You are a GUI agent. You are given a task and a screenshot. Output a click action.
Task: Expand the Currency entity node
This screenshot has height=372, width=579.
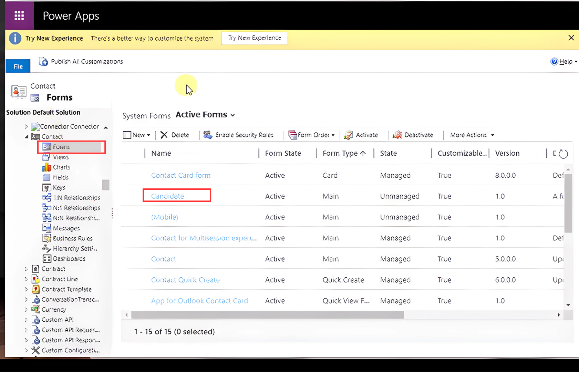coord(26,310)
